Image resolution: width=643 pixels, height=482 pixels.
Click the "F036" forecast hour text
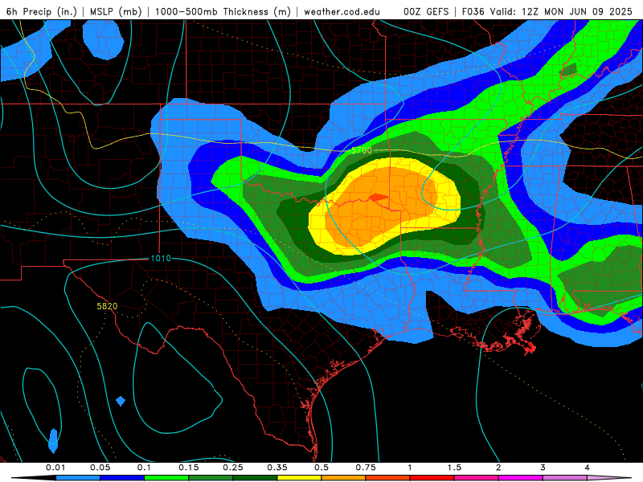tap(473, 11)
